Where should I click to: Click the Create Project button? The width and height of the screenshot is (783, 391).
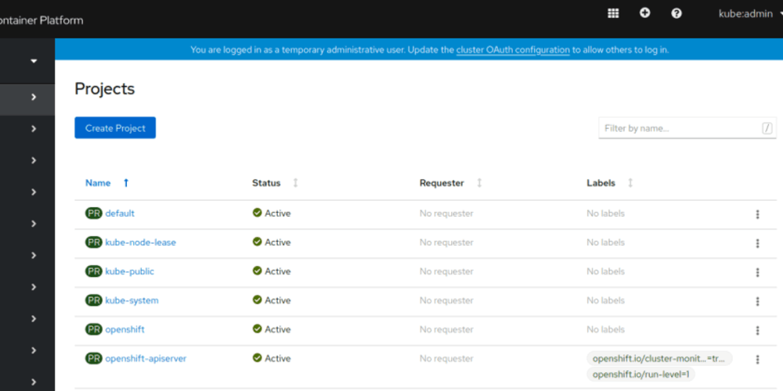[115, 127]
